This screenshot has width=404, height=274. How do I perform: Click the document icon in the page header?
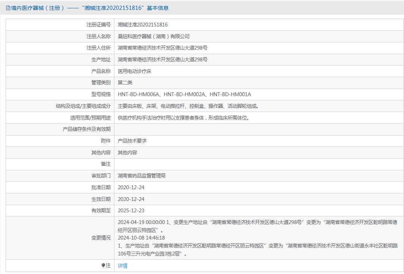tap(8, 8)
